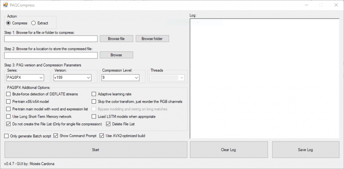Click the Start button
Viewport: 344px width, 169px height.
tap(96, 150)
